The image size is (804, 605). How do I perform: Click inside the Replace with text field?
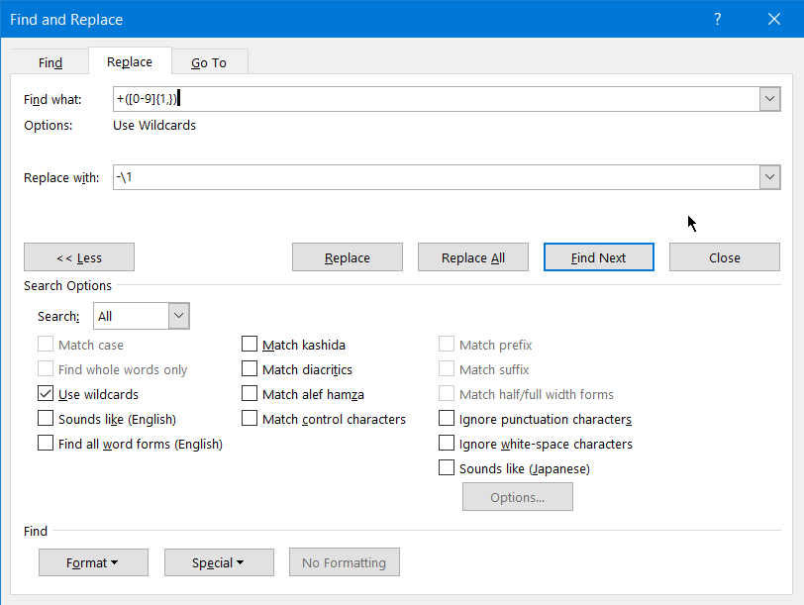436,177
